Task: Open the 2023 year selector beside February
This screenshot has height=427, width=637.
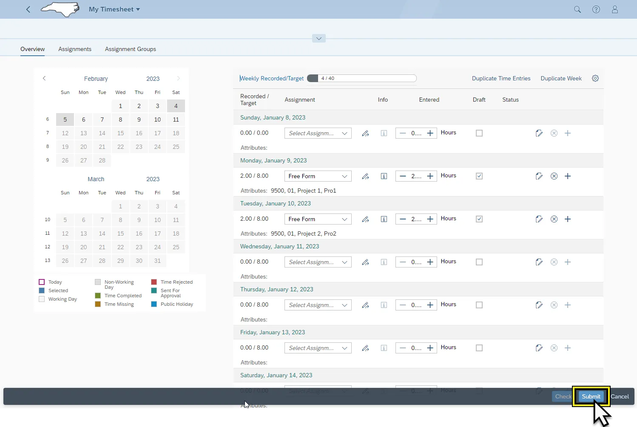Action: click(153, 79)
